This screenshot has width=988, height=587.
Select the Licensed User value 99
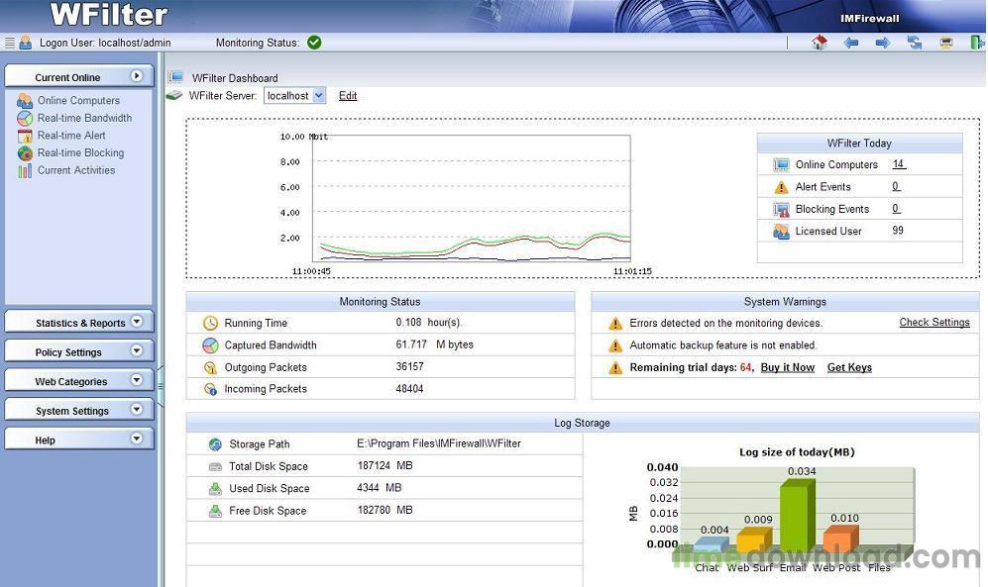tap(898, 231)
